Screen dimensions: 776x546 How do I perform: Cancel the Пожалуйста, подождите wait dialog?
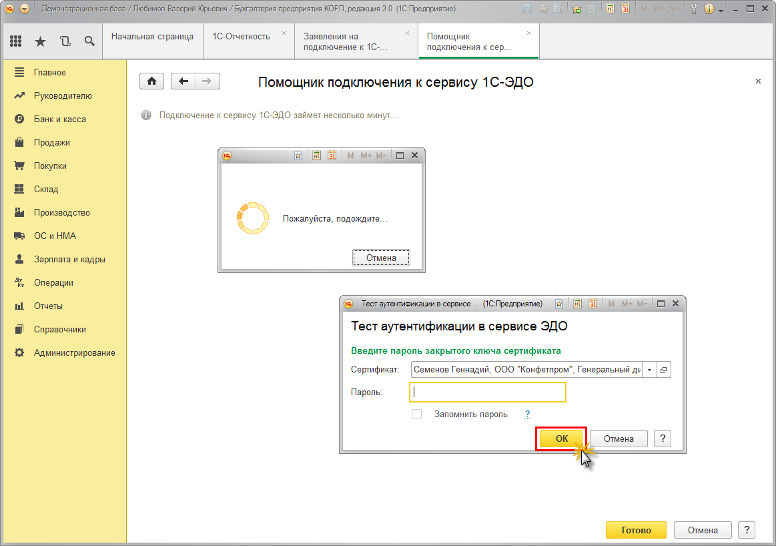pyautogui.click(x=381, y=258)
